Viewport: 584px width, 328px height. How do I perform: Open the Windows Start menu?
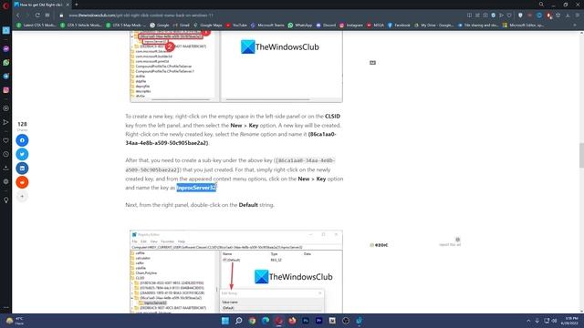pyautogui.click(x=225, y=321)
